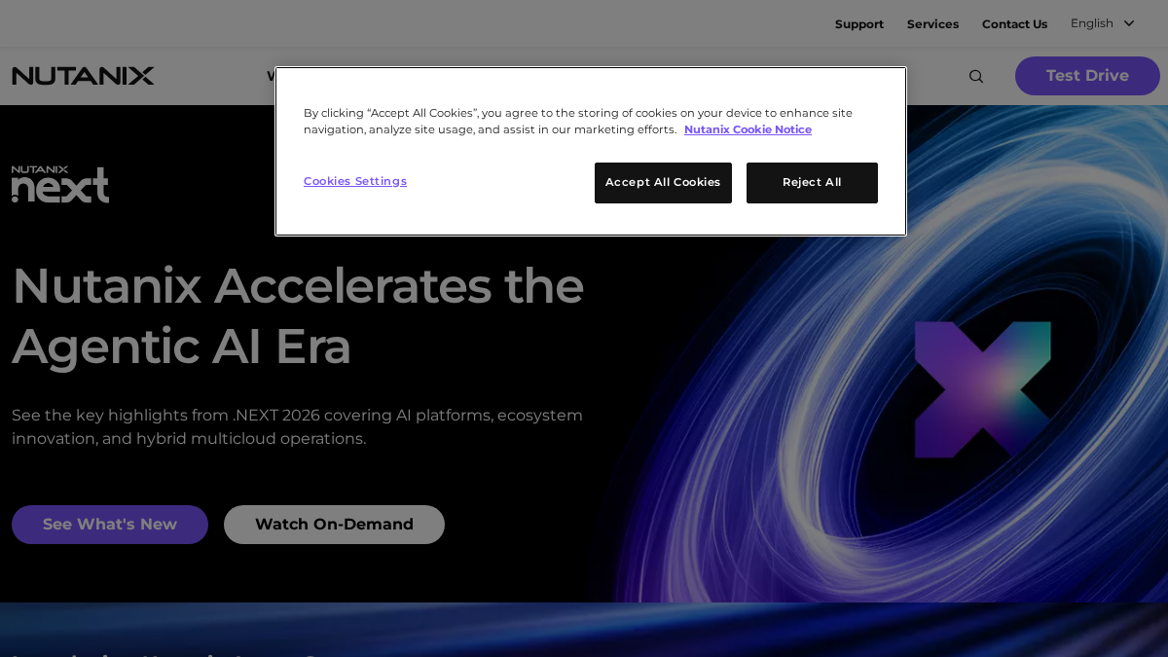Click the Nutanix .NEXT event logo
This screenshot has height=657, width=1168.
point(60,184)
